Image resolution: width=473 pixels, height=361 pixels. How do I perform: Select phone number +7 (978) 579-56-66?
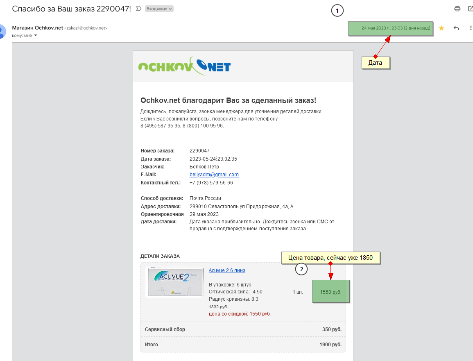211,183
